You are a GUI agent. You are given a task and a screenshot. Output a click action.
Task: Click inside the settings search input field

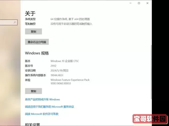6,22
